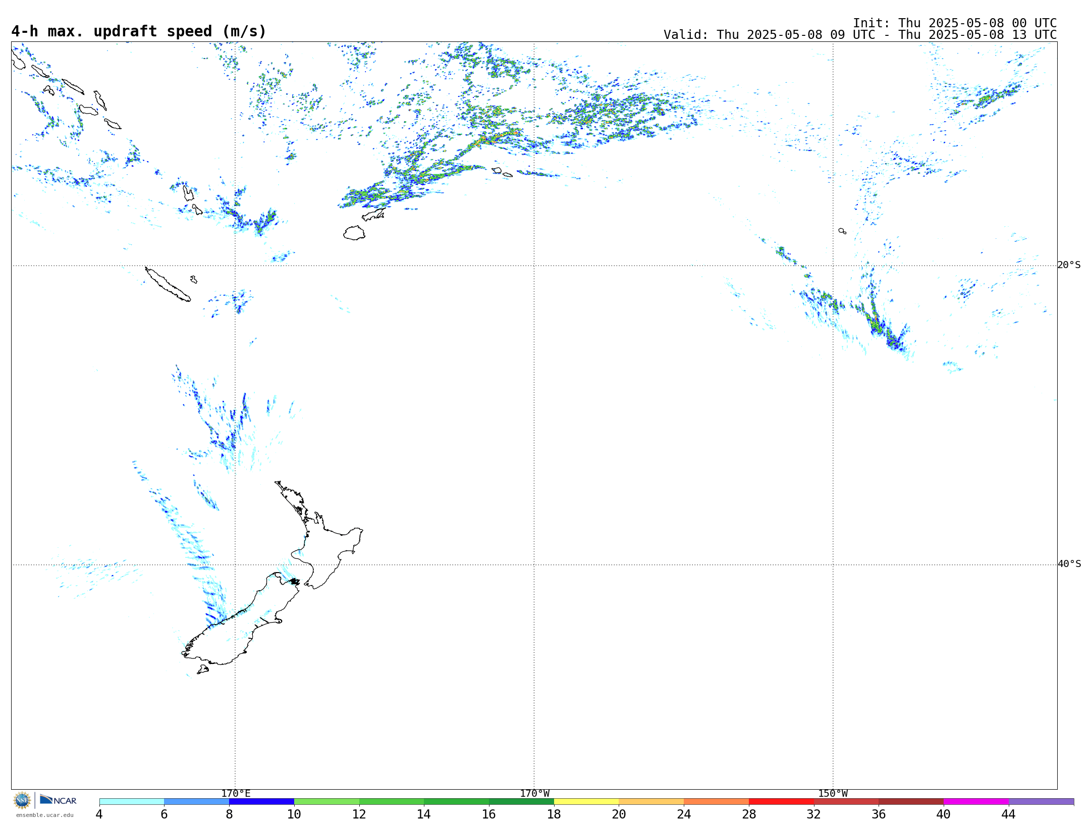Click the colorbar tick label '40'
This screenshot has height=821, width=1090.
(944, 814)
